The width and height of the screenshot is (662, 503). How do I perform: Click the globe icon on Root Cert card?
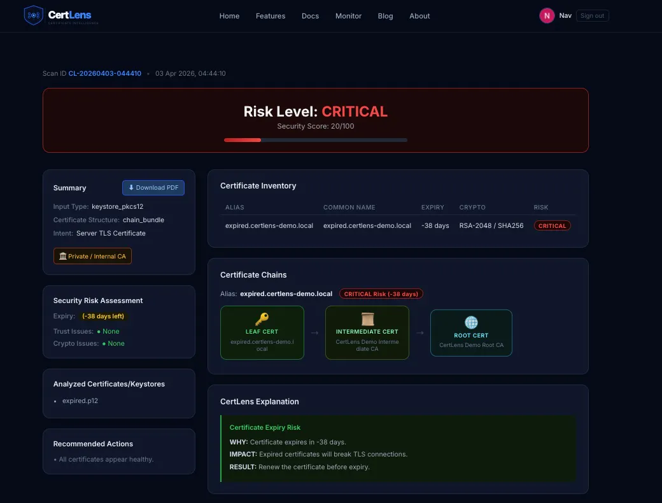(471, 322)
